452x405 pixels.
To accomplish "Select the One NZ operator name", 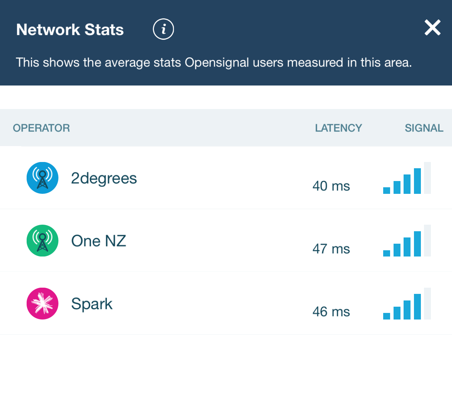I will (x=99, y=241).
